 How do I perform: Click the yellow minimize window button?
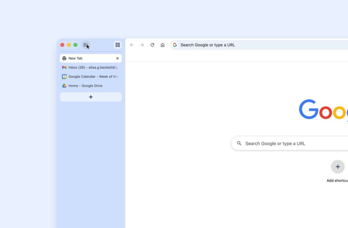coord(69,45)
